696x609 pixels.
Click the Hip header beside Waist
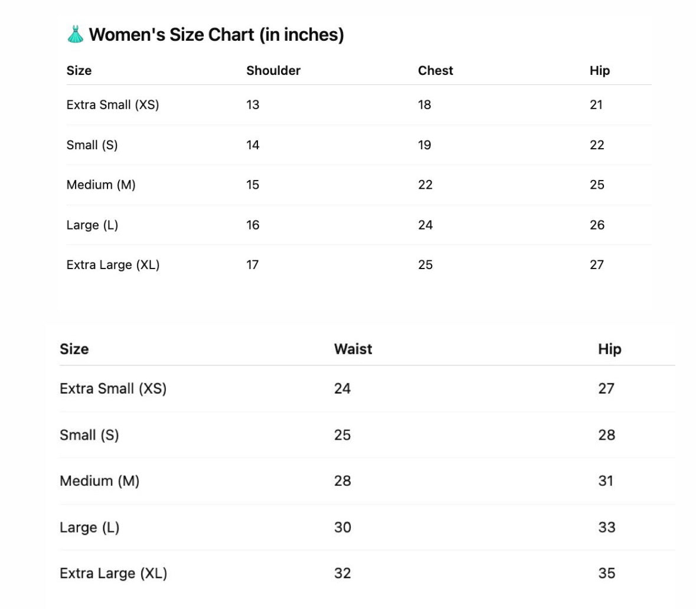pos(609,349)
